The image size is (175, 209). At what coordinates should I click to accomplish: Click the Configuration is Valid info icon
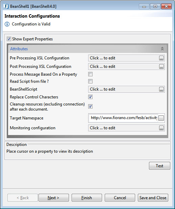point(7,24)
